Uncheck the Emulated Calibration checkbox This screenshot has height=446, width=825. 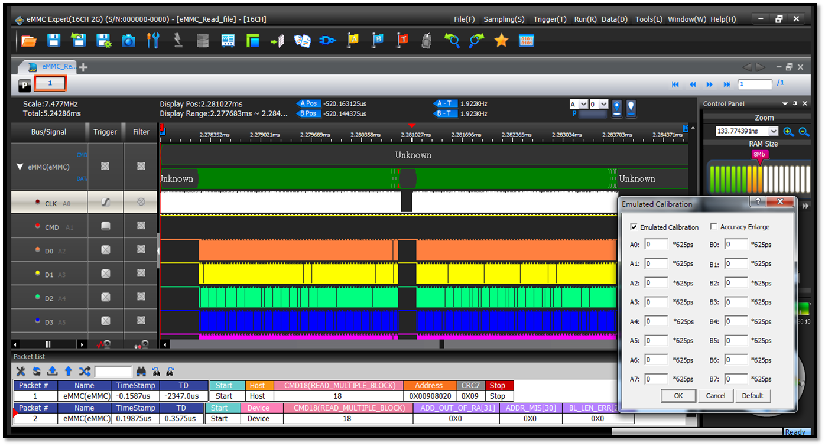(634, 227)
